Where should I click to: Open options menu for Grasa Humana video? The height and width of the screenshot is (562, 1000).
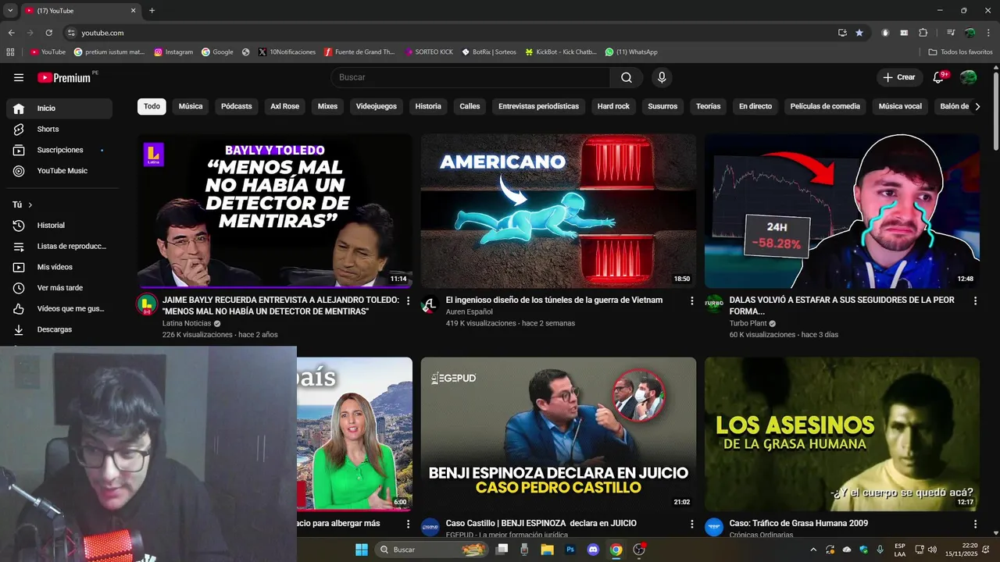tap(975, 524)
